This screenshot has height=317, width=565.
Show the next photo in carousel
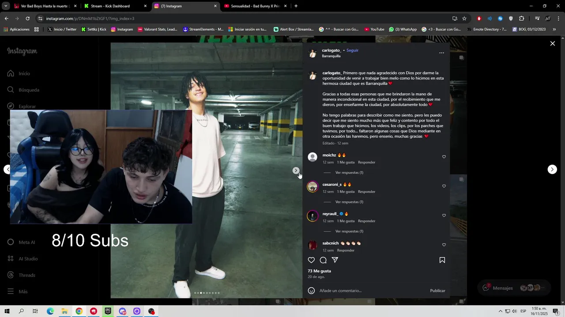(x=296, y=170)
